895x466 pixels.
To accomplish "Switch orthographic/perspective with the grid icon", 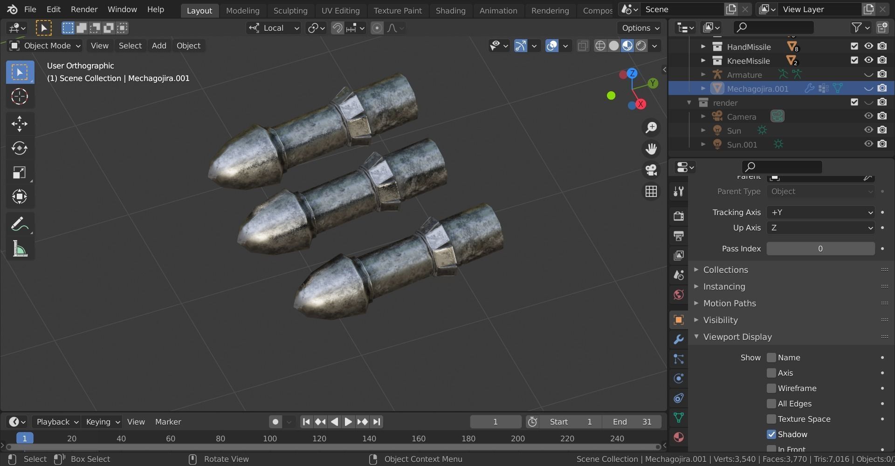I will (651, 191).
